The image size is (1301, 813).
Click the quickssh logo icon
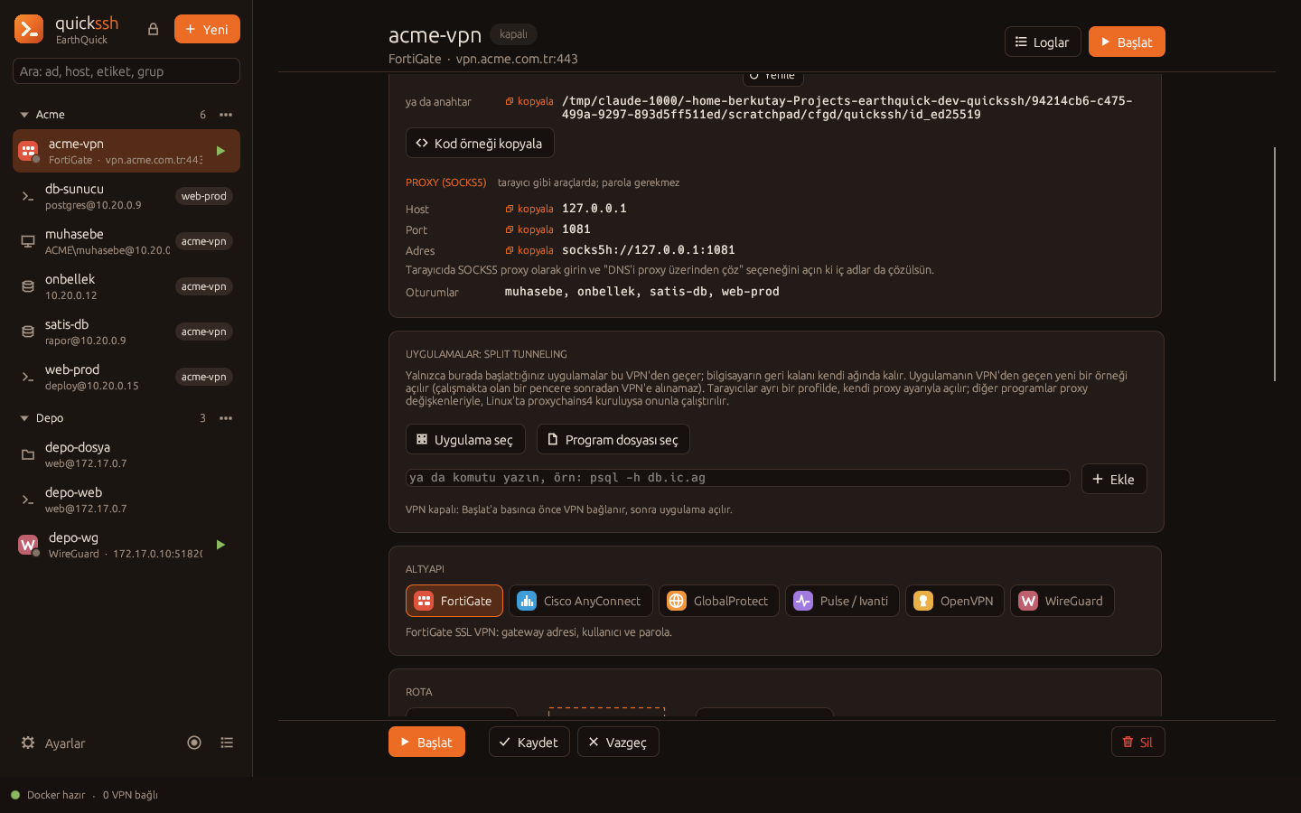click(29, 29)
